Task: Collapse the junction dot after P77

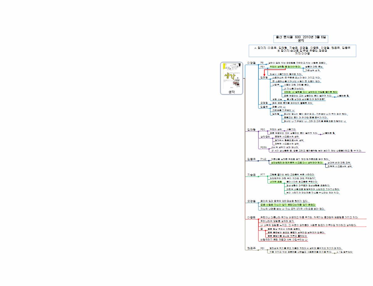Action: (268, 176)
